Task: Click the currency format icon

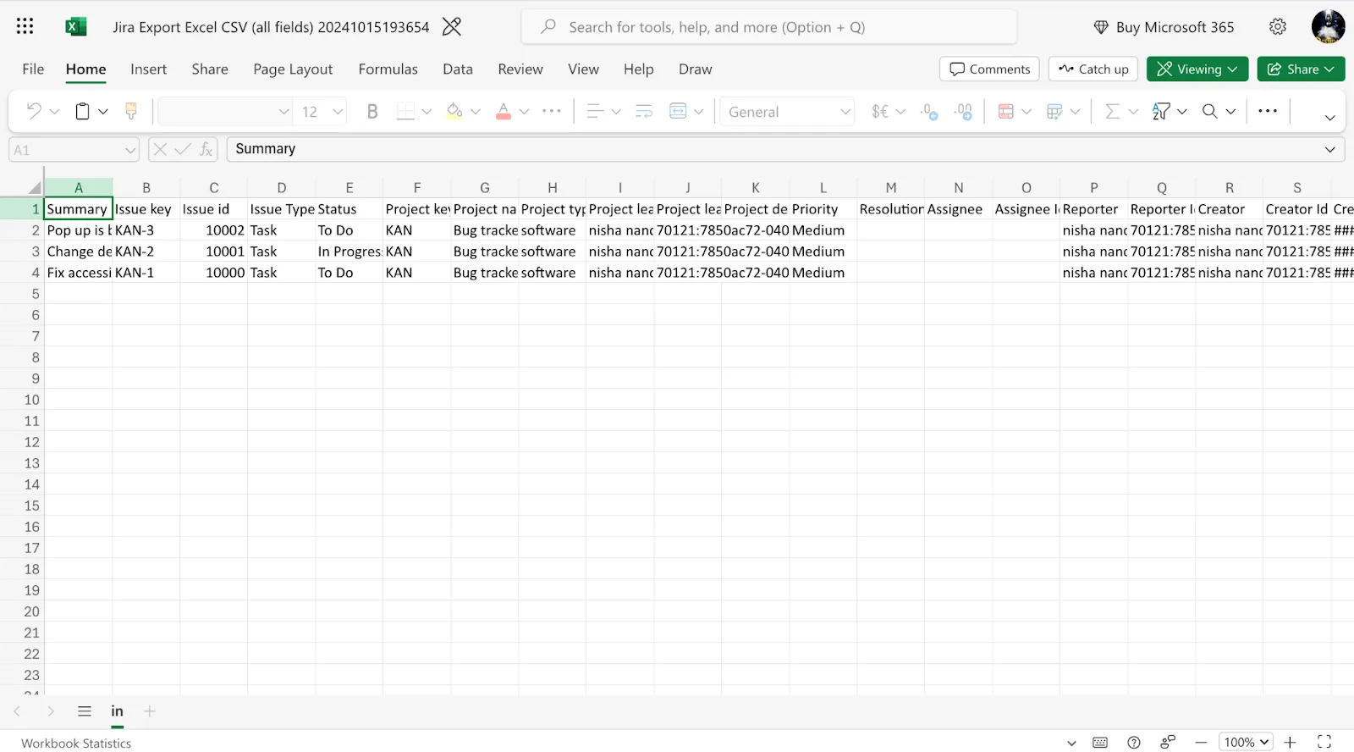Action: click(880, 111)
